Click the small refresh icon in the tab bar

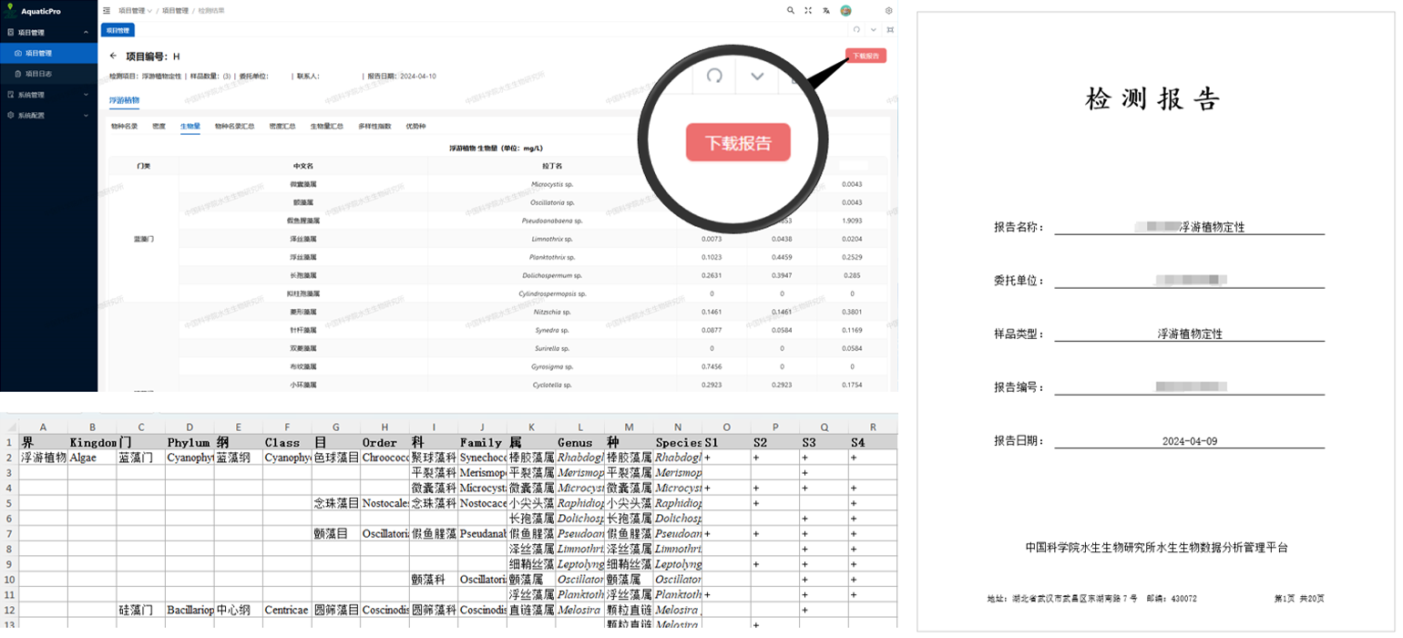point(856,29)
